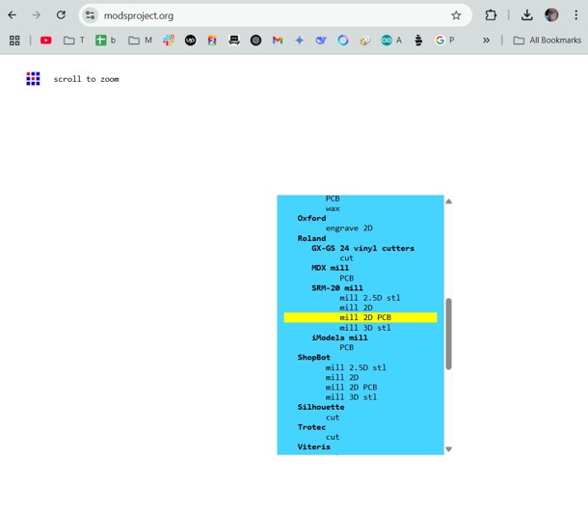Open the colorful number 2 bookmark
Viewport: 588px width, 514px height.
pos(212,41)
